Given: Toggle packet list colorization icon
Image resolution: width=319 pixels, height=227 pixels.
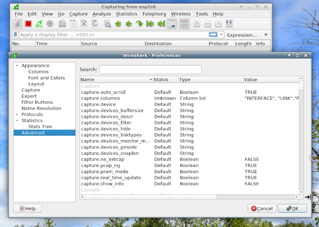Looking at the screenshot, I should click(x=184, y=24).
